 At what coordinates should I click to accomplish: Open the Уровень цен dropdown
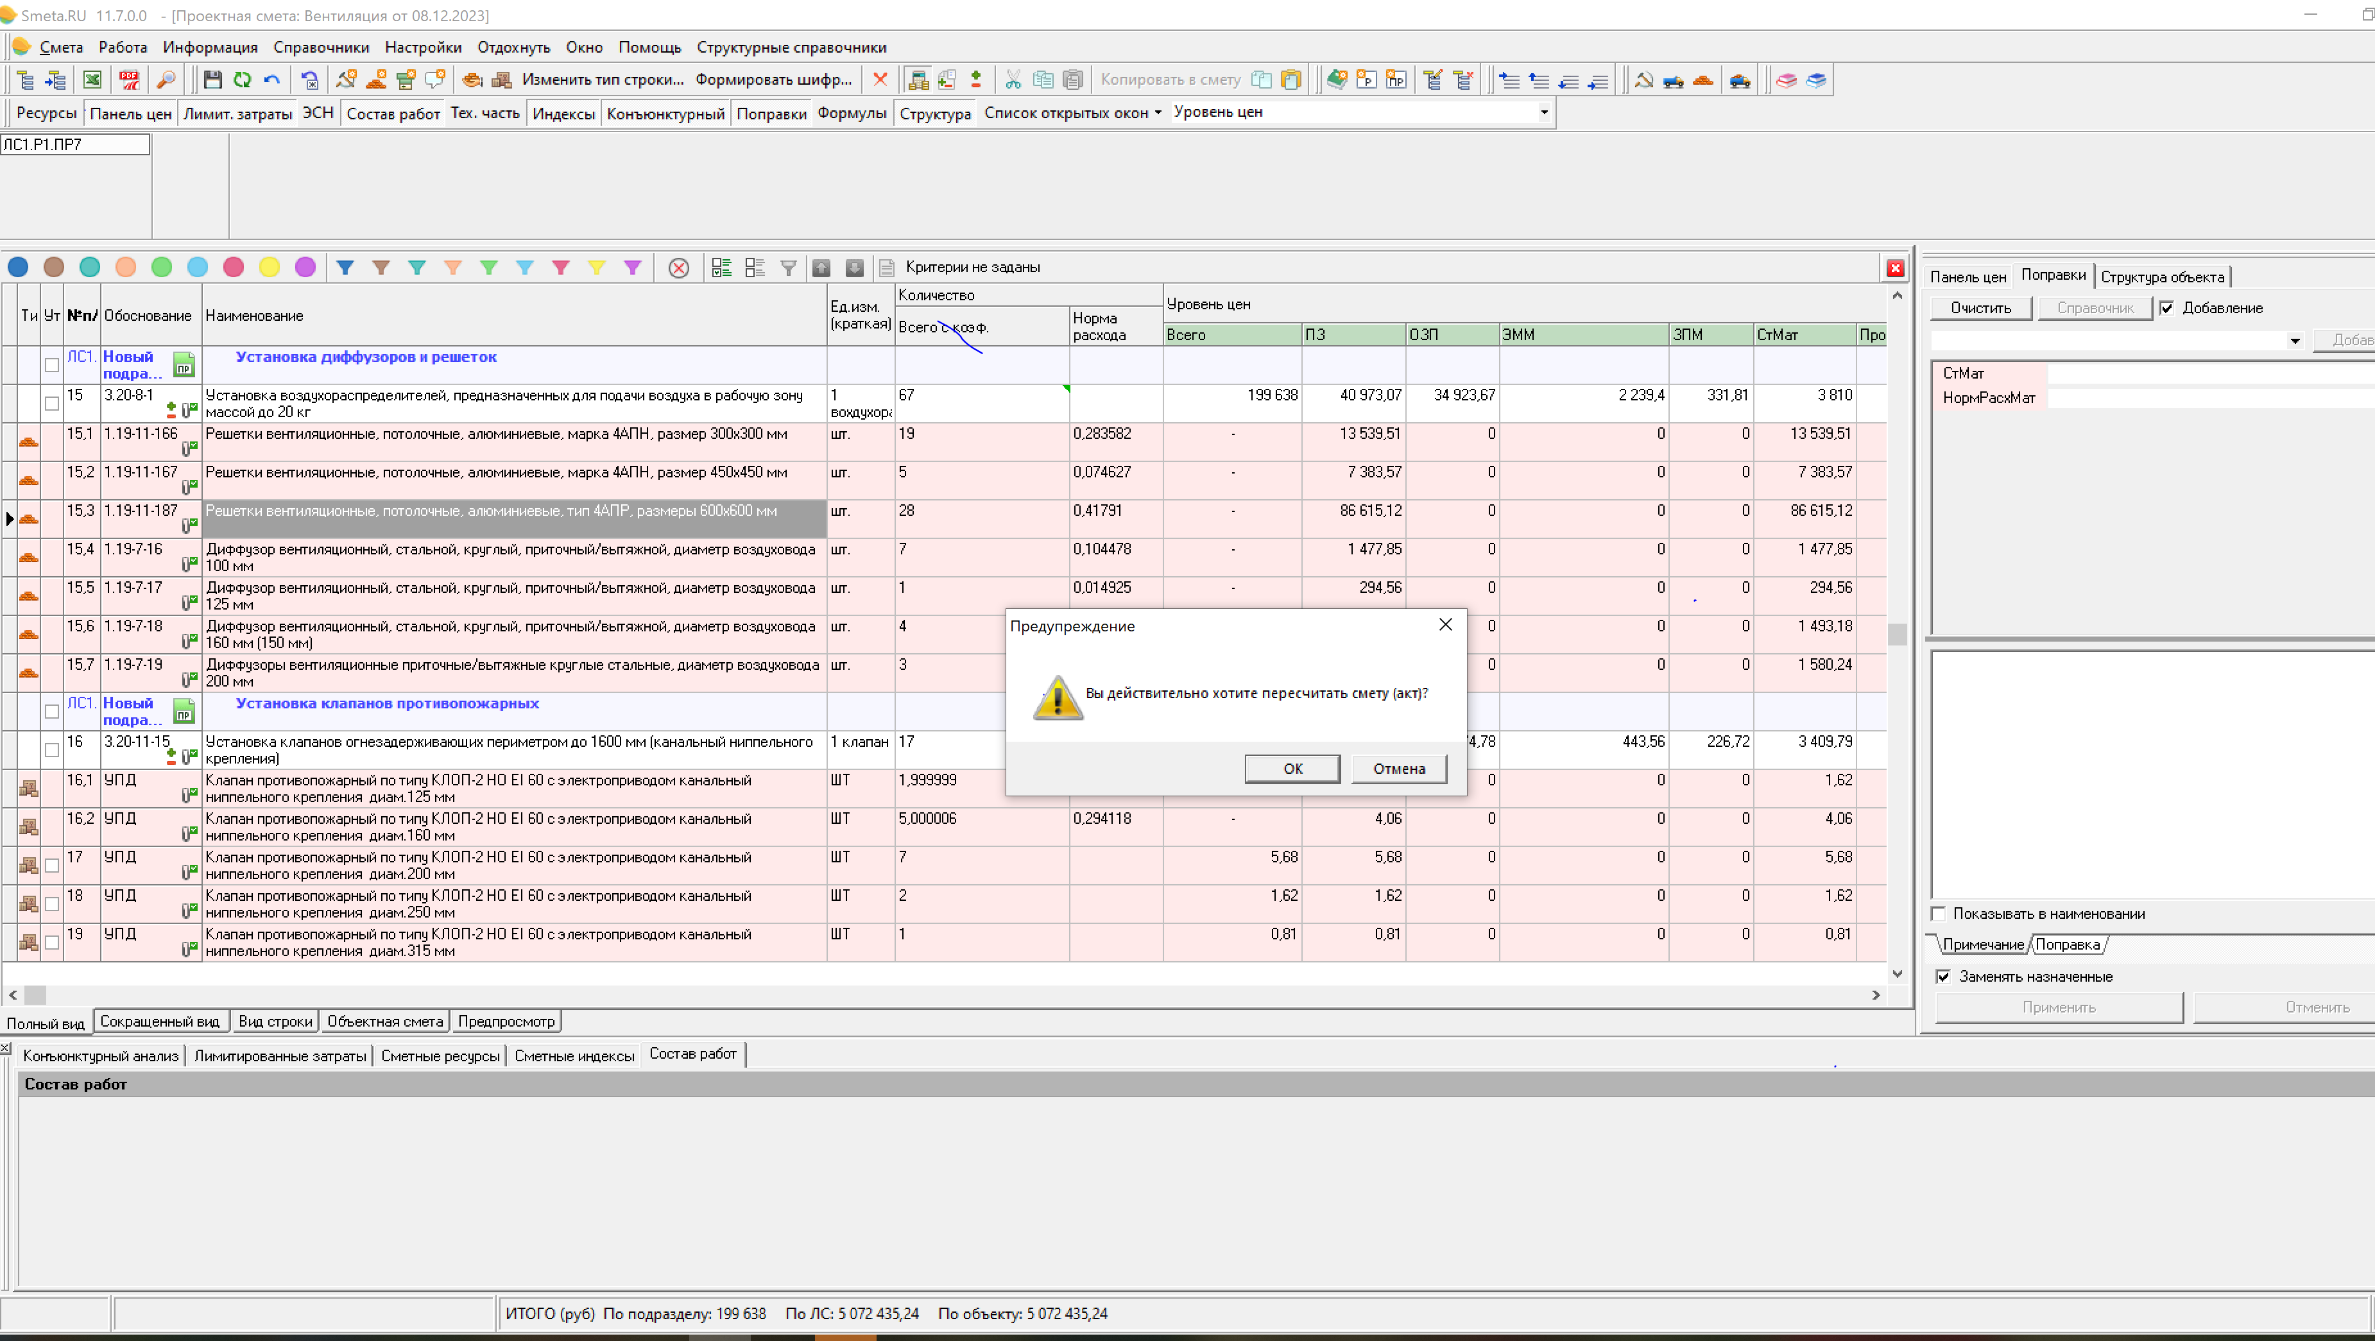1543,112
